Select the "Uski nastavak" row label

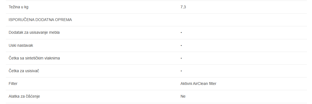21,45
